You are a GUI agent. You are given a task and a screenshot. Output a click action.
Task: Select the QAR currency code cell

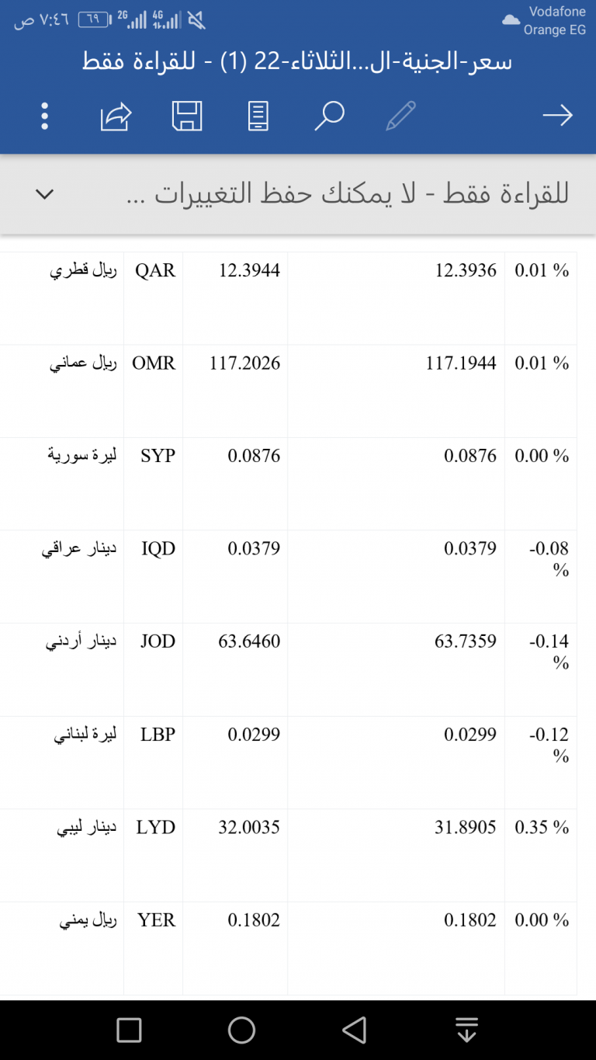[x=154, y=298]
